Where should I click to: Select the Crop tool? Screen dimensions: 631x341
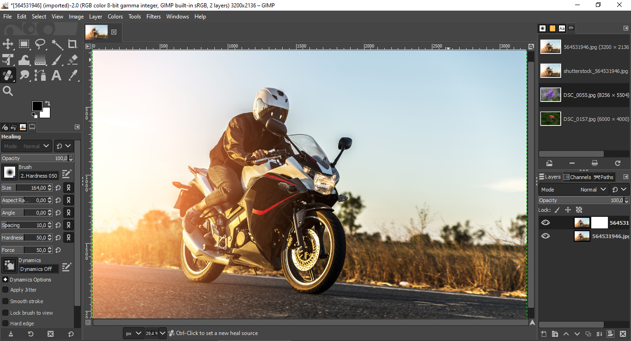[x=73, y=44]
